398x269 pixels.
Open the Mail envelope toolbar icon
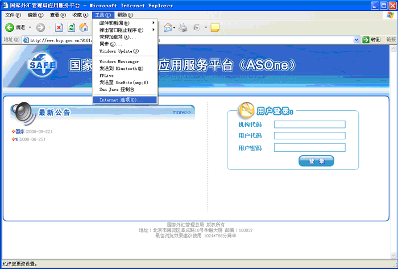pyautogui.click(x=168, y=27)
